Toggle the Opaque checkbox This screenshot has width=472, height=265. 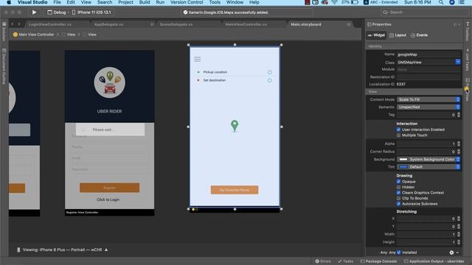(x=398, y=182)
